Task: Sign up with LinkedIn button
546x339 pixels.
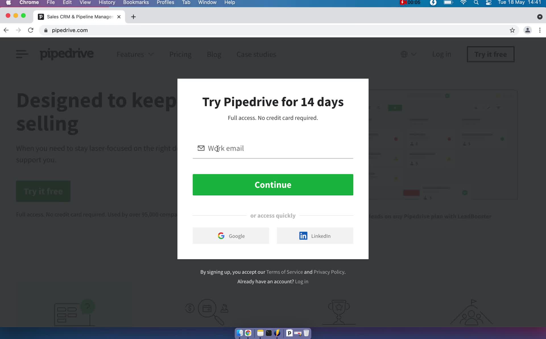Action: click(315, 236)
